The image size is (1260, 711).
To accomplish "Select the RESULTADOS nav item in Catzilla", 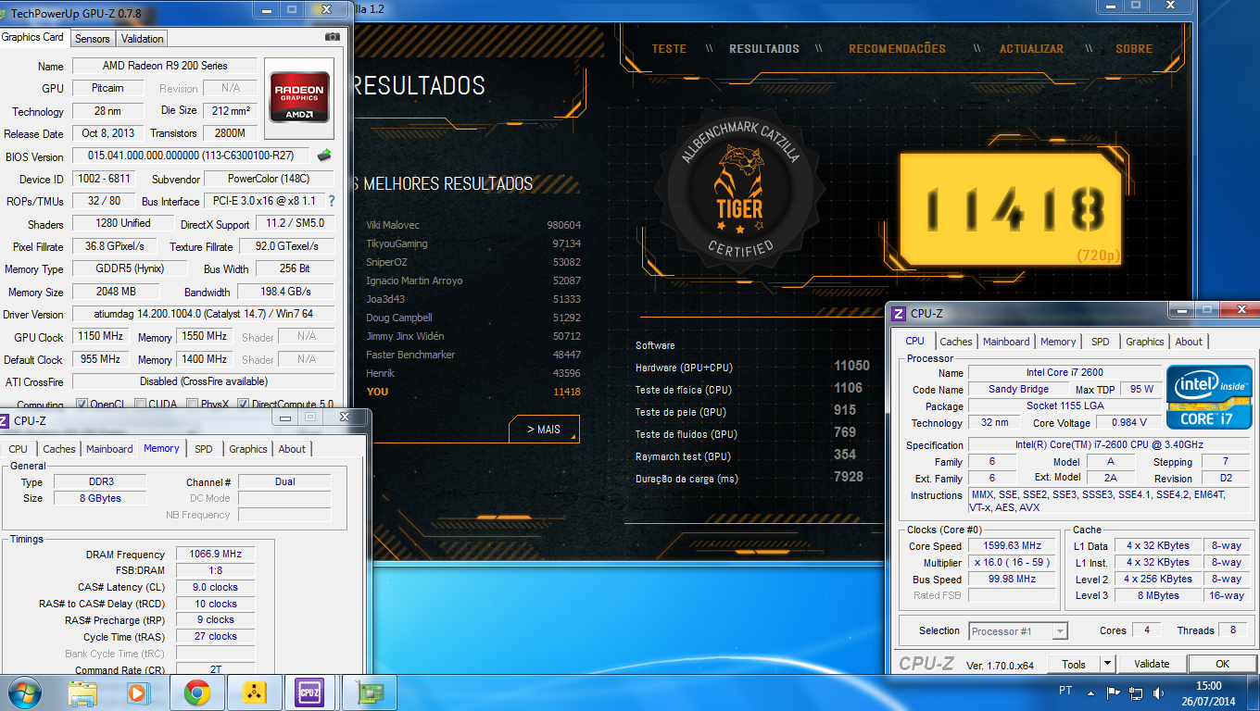I will tap(764, 48).
